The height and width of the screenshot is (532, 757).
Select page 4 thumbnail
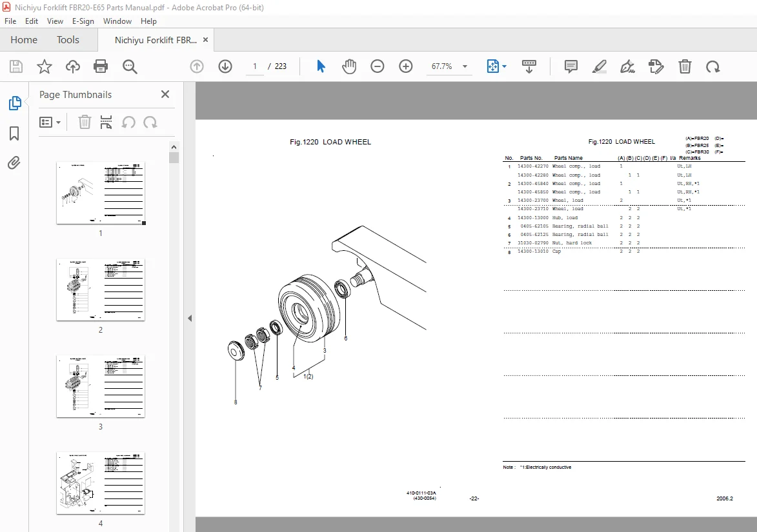(101, 483)
